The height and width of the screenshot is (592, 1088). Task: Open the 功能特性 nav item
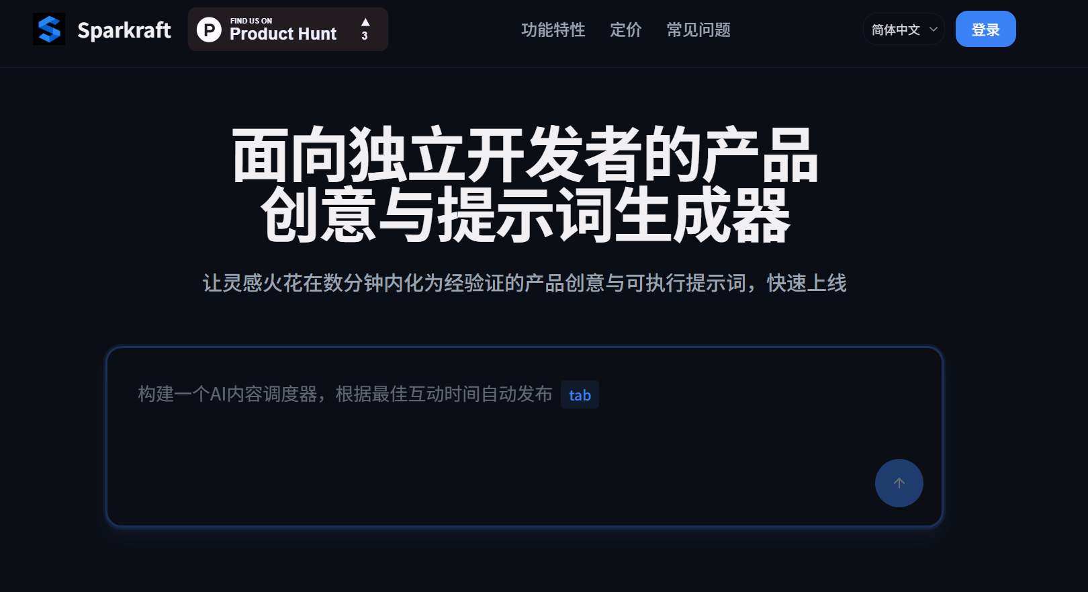[553, 30]
